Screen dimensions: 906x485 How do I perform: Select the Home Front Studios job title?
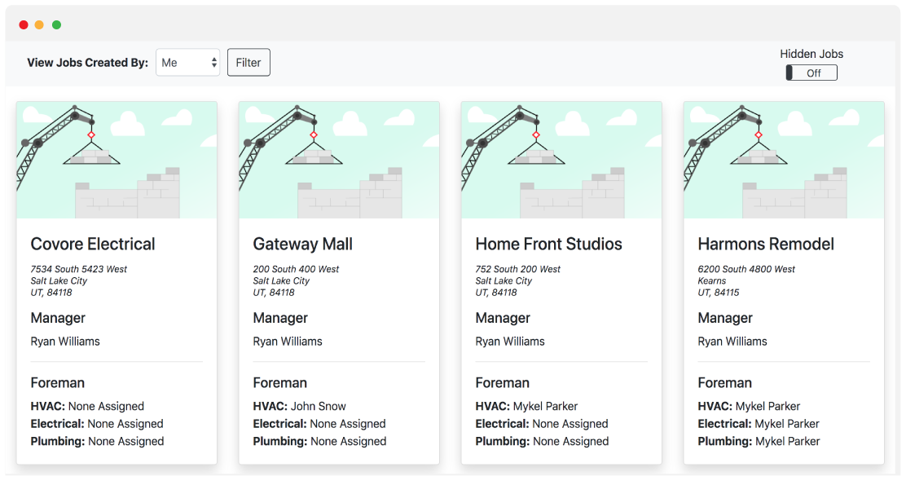548,244
